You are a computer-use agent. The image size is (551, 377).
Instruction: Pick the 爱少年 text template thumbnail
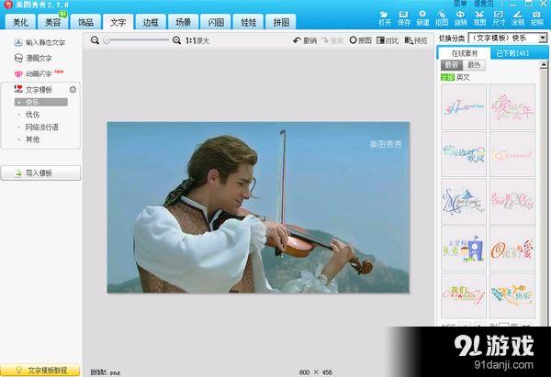coord(512,106)
